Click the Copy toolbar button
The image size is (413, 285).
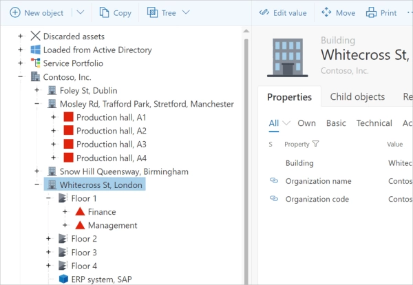(x=115, y=12)
